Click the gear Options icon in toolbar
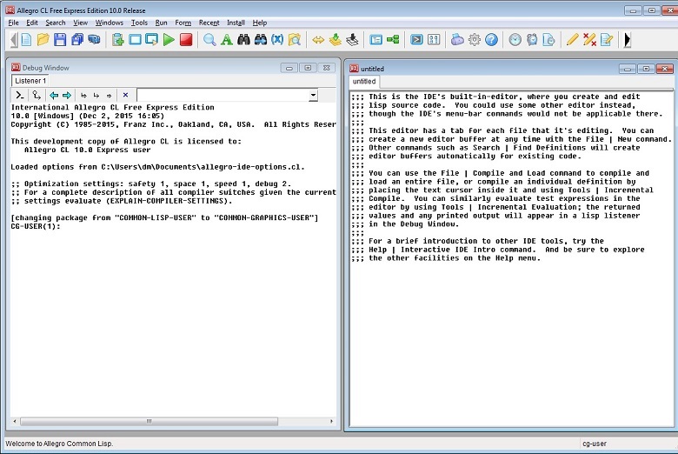This screenshot has height=454, width=678. (475, 39)
